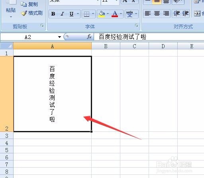Expand the Underline style dropdown arrow
This screenshot has height=178, width=204.
point(78,14)
